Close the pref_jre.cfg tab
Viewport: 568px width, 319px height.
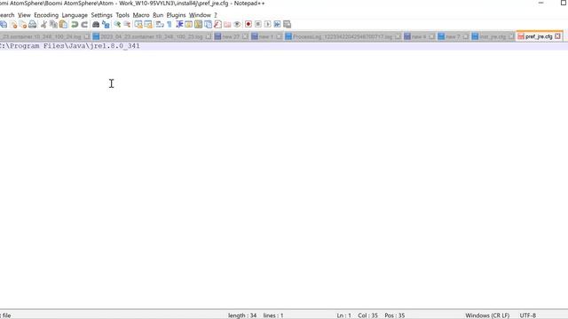pos(557,36)
